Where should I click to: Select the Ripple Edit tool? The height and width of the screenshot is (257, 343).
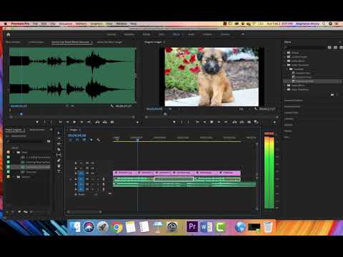(59, 144)
